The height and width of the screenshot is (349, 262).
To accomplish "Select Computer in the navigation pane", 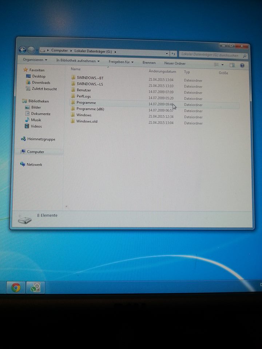I will 36,152.
